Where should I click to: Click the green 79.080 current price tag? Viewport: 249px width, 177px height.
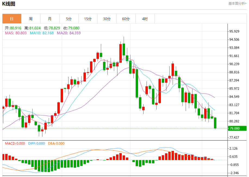point(237,128)
